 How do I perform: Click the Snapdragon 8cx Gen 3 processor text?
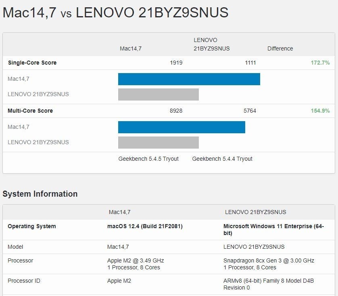click(269, 260)
